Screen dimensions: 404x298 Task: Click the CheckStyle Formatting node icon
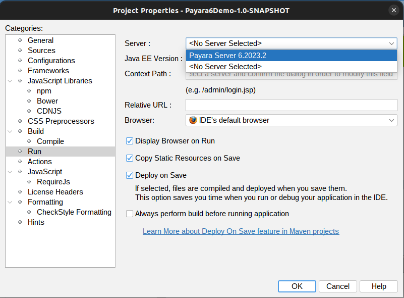(29, 212)
